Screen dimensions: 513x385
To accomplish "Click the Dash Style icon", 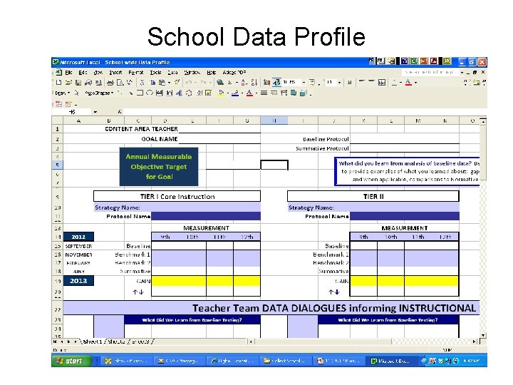I will 274,93.
